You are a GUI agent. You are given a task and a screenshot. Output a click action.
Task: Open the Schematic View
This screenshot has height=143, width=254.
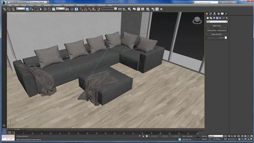(143, 9)
